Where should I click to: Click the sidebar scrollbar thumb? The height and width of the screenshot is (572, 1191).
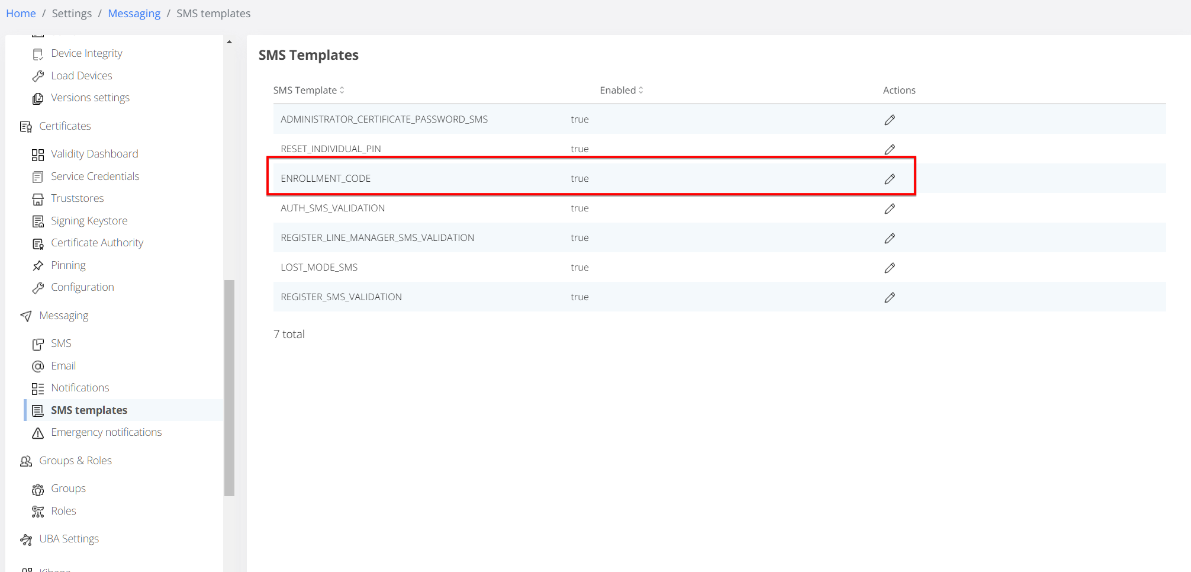tap(229, 388)
